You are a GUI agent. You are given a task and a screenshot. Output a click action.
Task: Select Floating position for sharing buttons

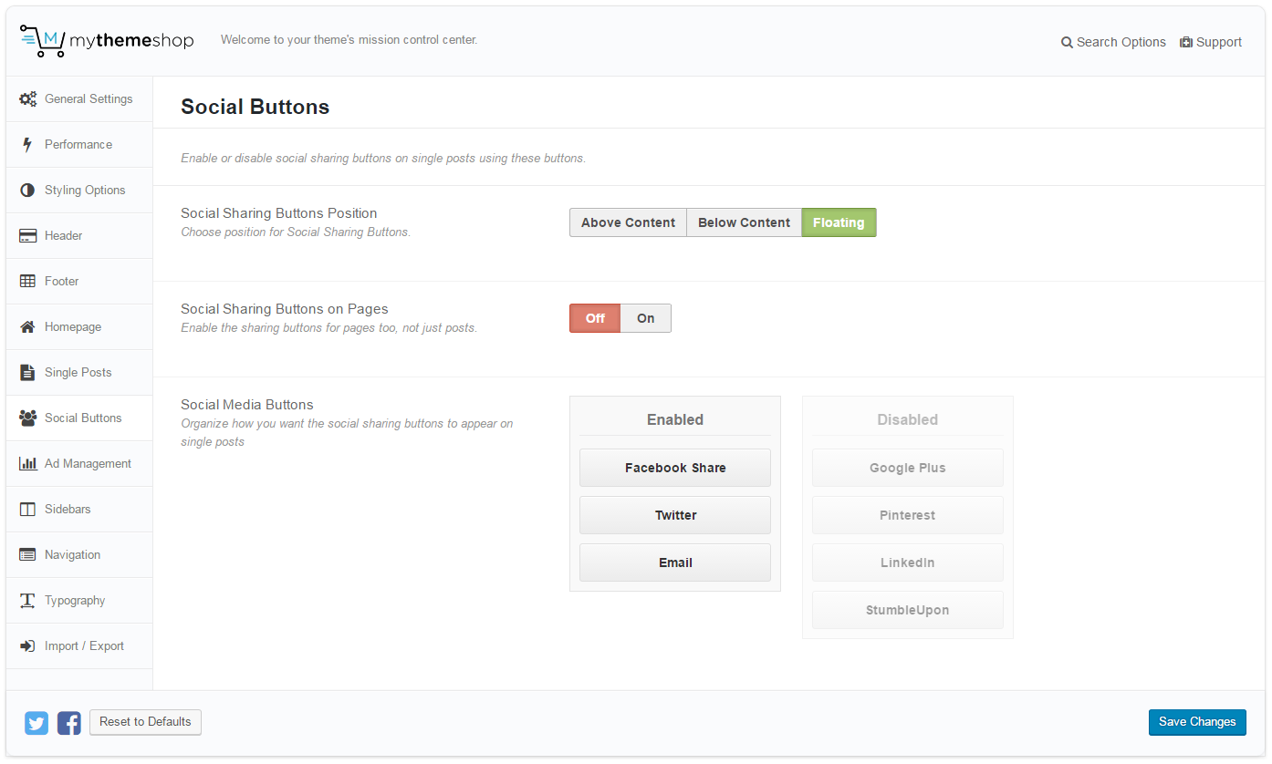point(839,222)
